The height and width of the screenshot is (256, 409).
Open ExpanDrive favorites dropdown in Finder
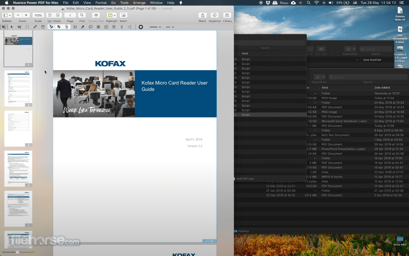coord(319,77)
